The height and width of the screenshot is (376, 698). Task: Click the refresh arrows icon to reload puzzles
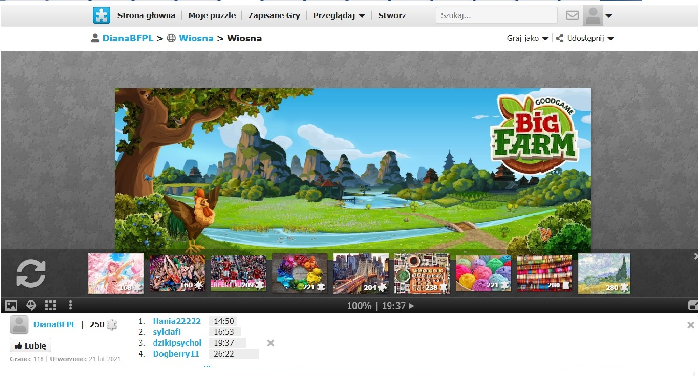point(31,273)
